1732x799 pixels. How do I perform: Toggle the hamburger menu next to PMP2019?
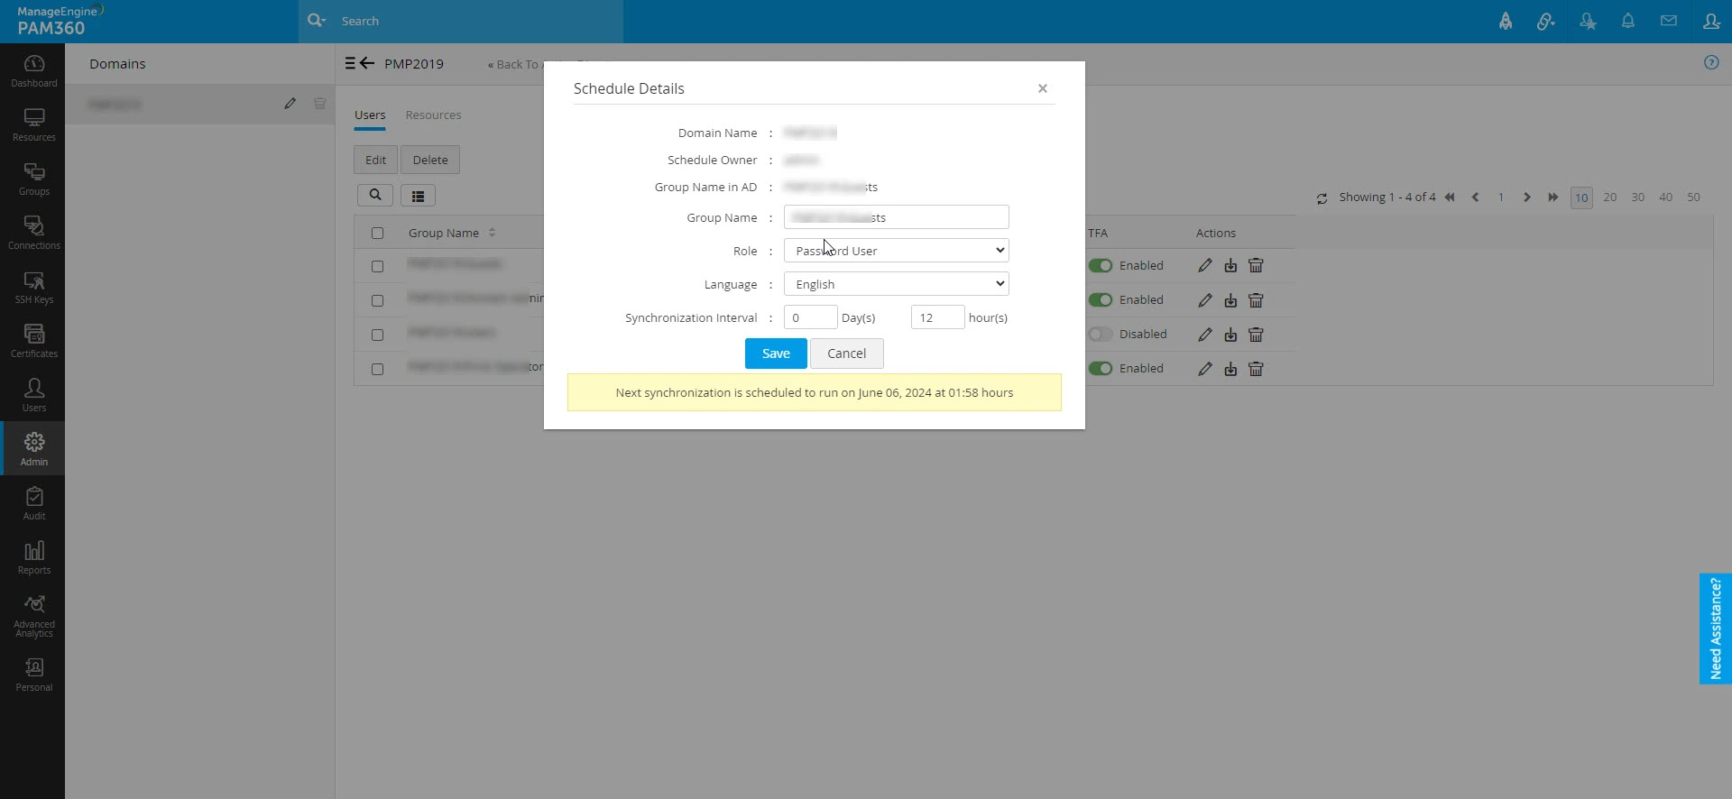tap(350, 63)
